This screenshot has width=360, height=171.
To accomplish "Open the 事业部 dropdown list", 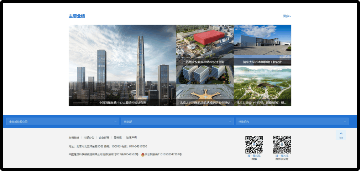I will tap(177, 122).
